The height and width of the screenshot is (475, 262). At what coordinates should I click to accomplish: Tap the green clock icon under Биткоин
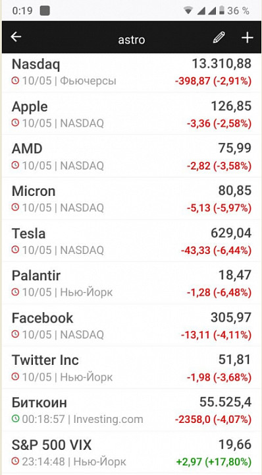15,419
